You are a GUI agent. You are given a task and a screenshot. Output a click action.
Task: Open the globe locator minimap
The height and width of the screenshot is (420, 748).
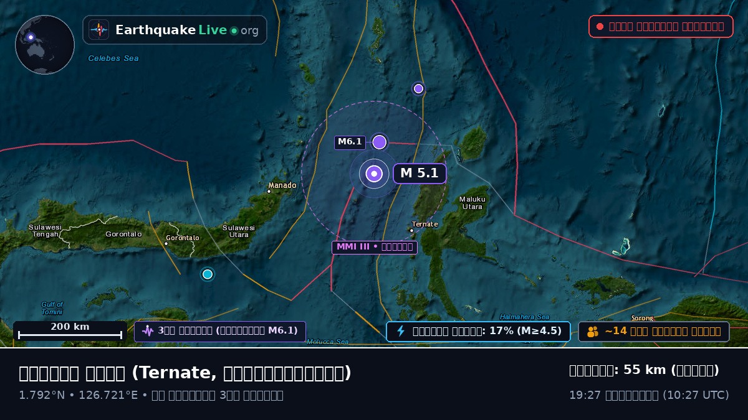tap(45, 45)
